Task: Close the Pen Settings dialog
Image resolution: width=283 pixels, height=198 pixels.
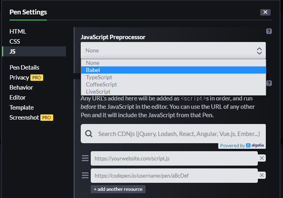Action: pyautogui.click(x=265, y=12)
